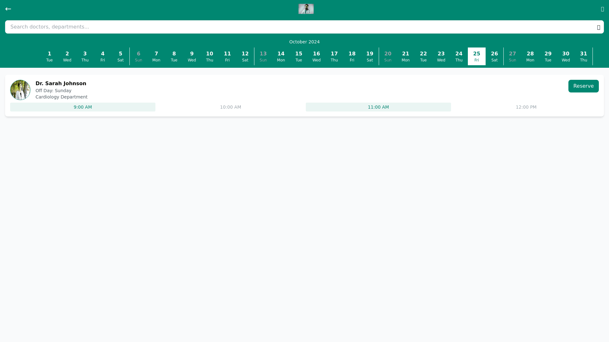Viewport: 609px width, 342px height.
Task: Choose the 10:00 AM time slot
Action: pyautogui.click(x=231, y=107)
